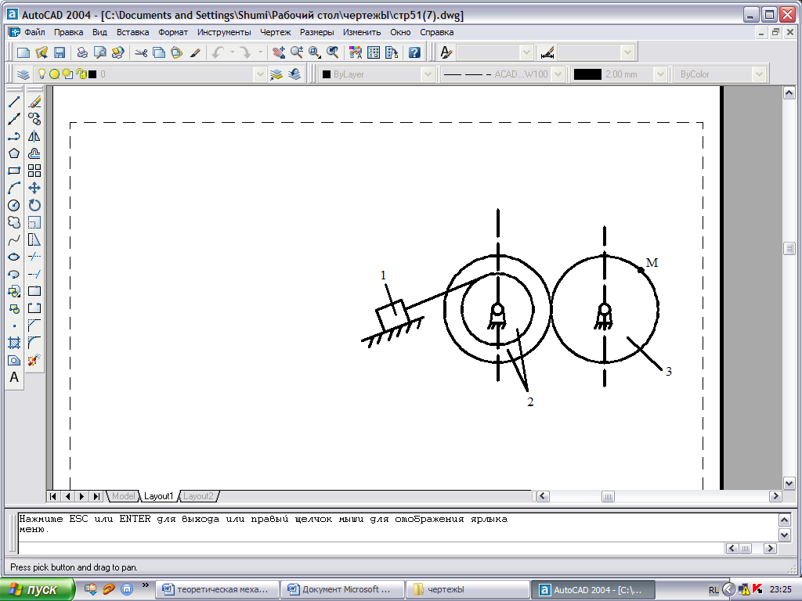Activate the Pan realtime hand tool
This screenshot has width=802, height=601.
coord(279,52)
